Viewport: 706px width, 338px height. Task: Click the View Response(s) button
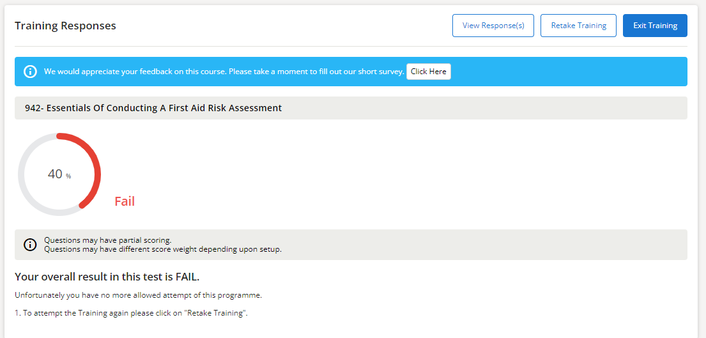(493, 26)
